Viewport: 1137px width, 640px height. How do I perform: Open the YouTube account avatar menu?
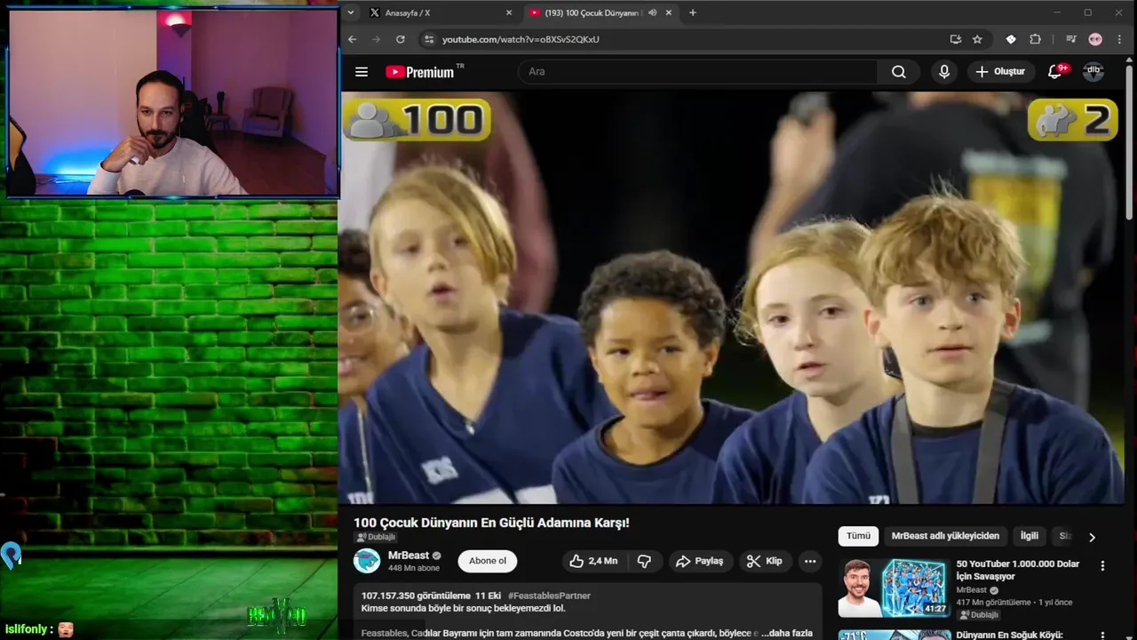point(1093,71)
